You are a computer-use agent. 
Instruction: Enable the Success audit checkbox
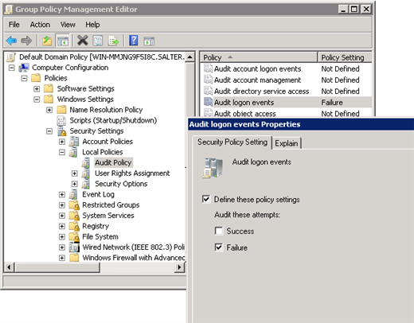(x=219, y=231)
